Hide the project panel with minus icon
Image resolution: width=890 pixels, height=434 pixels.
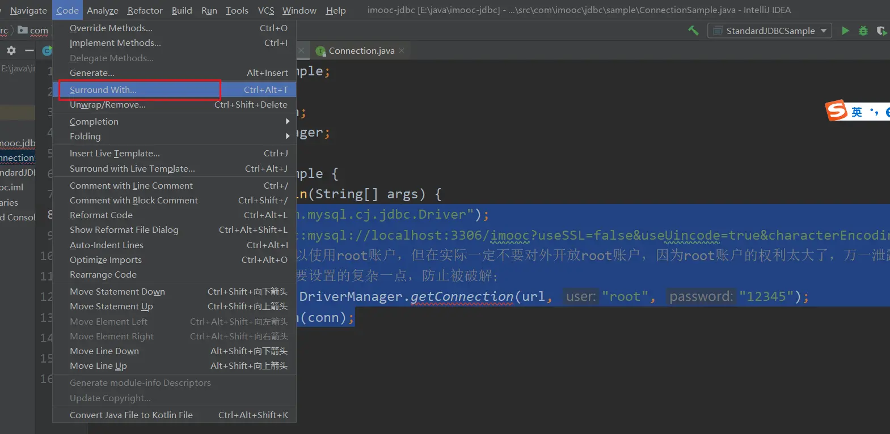pos(29,50)
